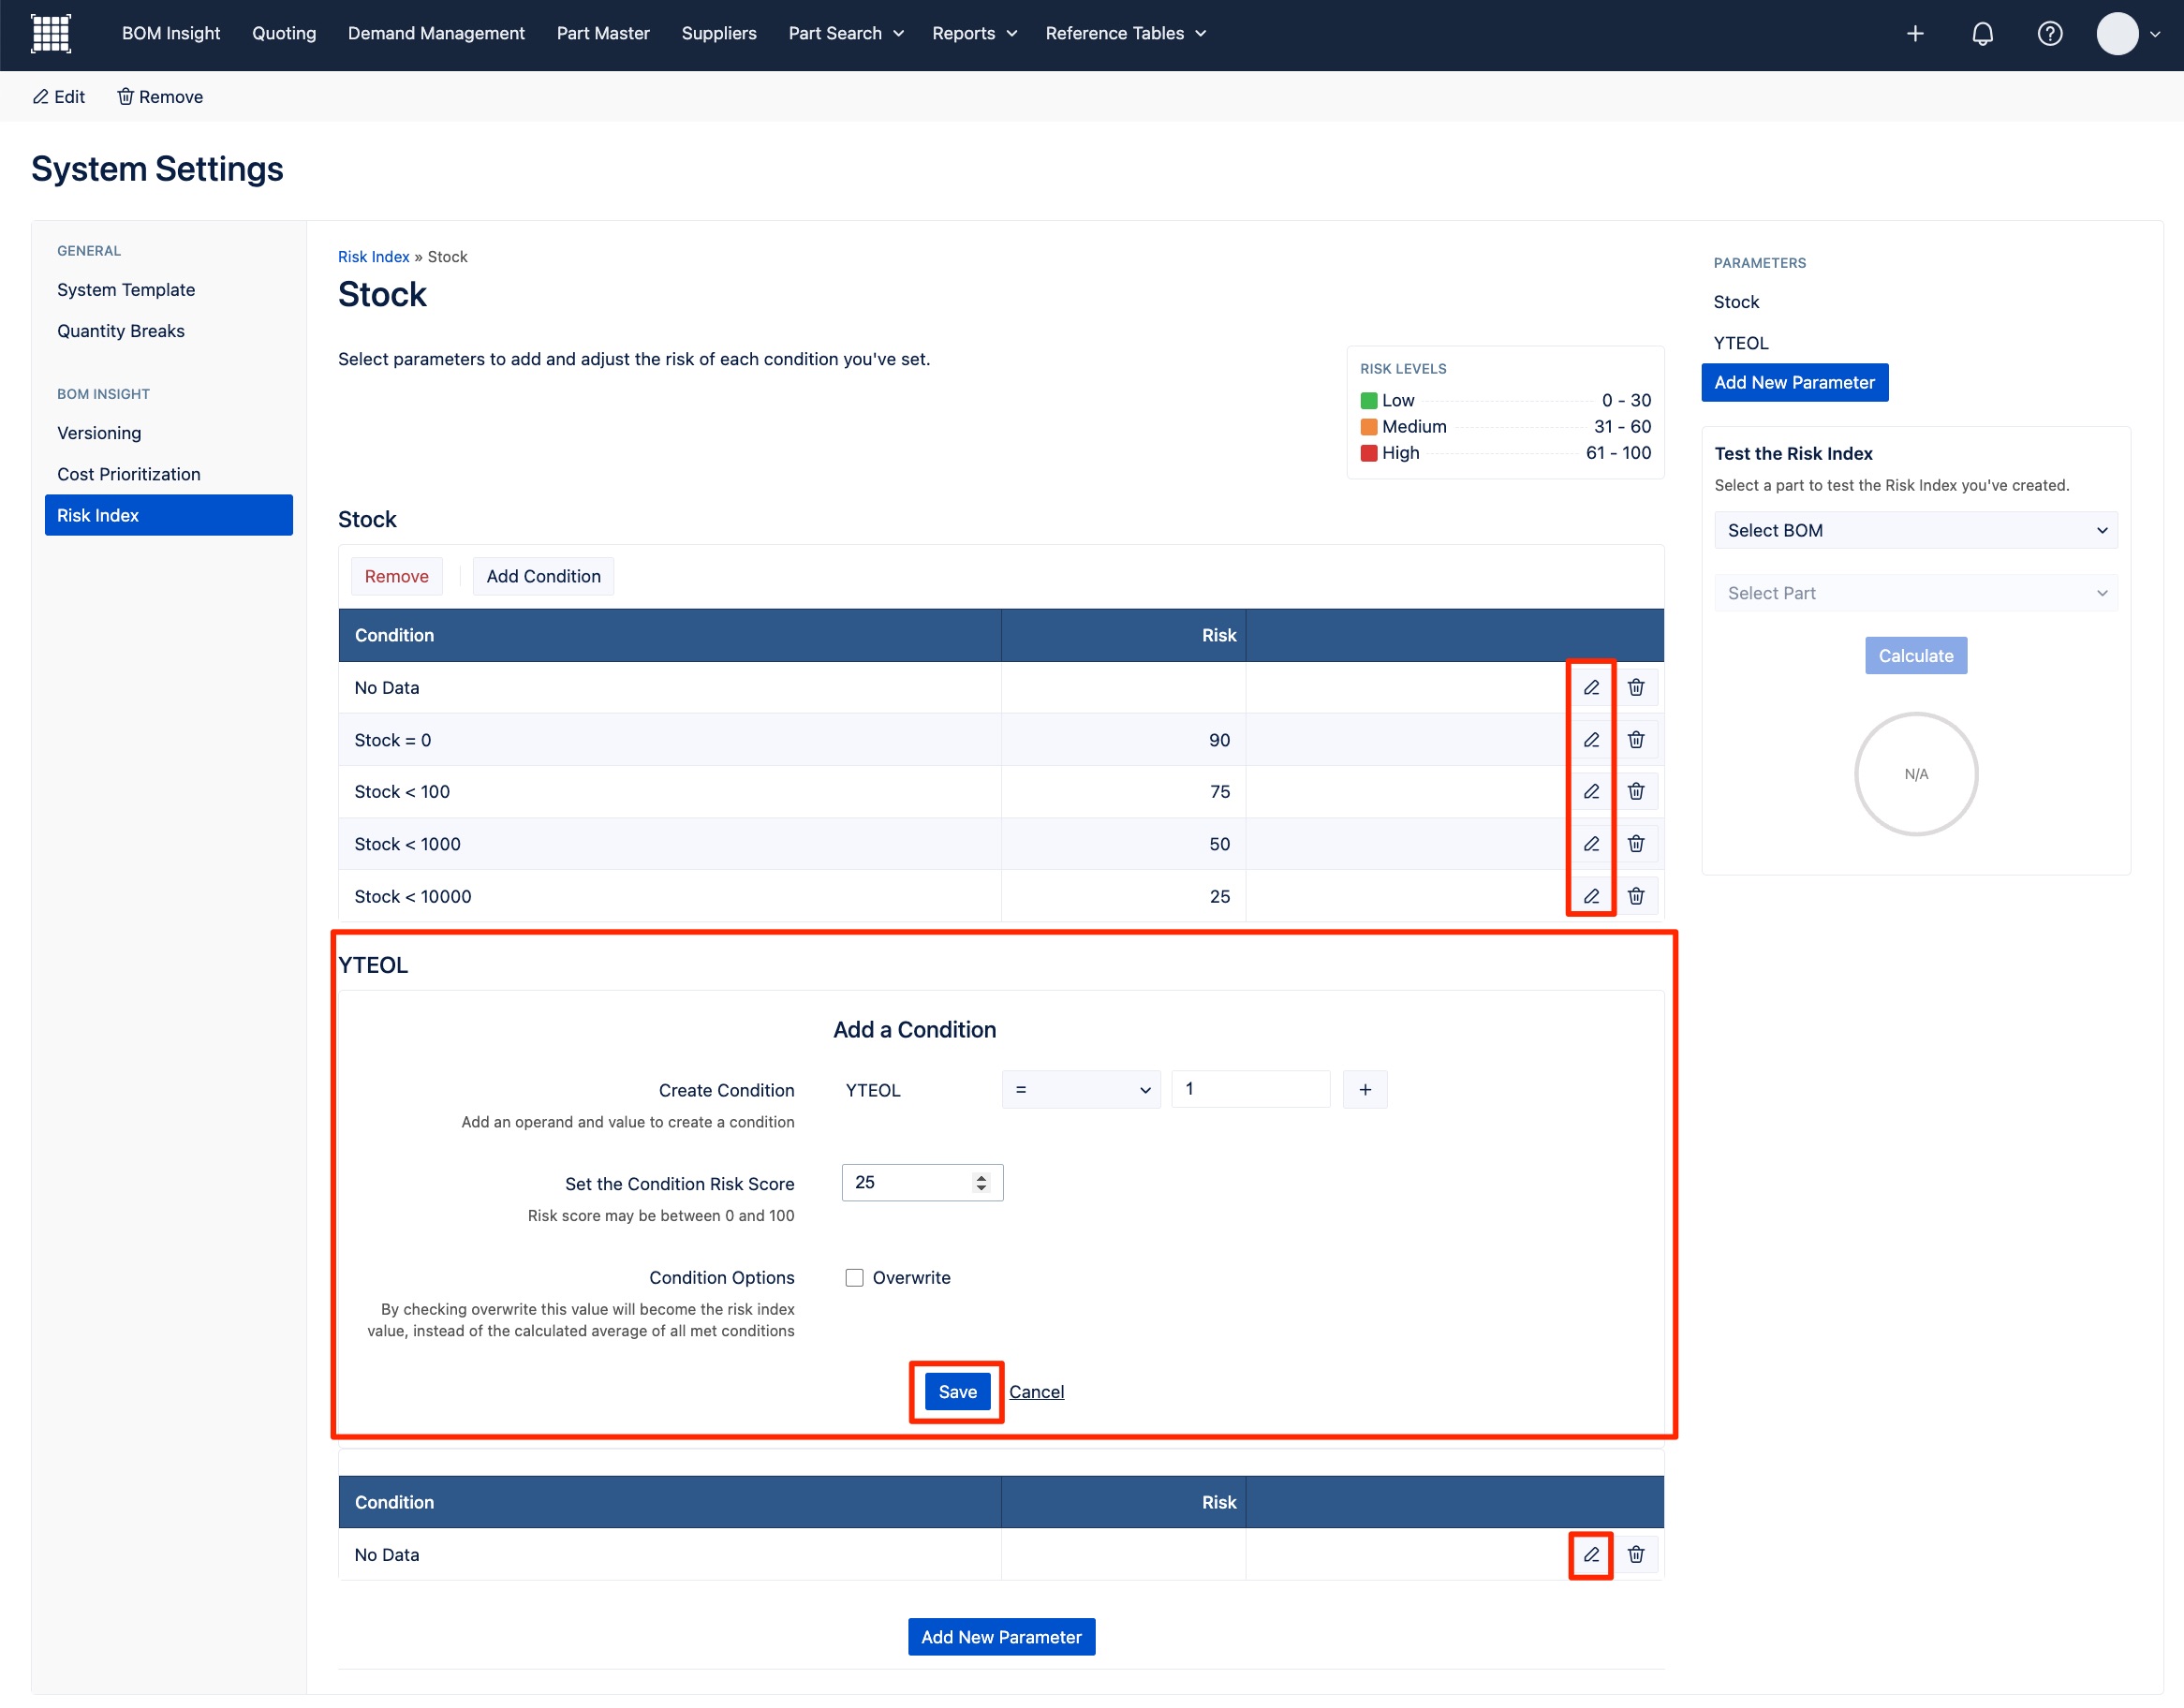Adjust the Condition Risk Score stepper arrows
Screen dimensions: 2184x1708
click(x=981, y=1183)
